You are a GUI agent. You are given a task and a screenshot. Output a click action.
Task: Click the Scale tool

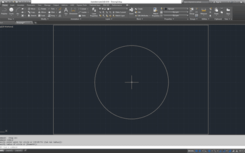click(42, 16)
